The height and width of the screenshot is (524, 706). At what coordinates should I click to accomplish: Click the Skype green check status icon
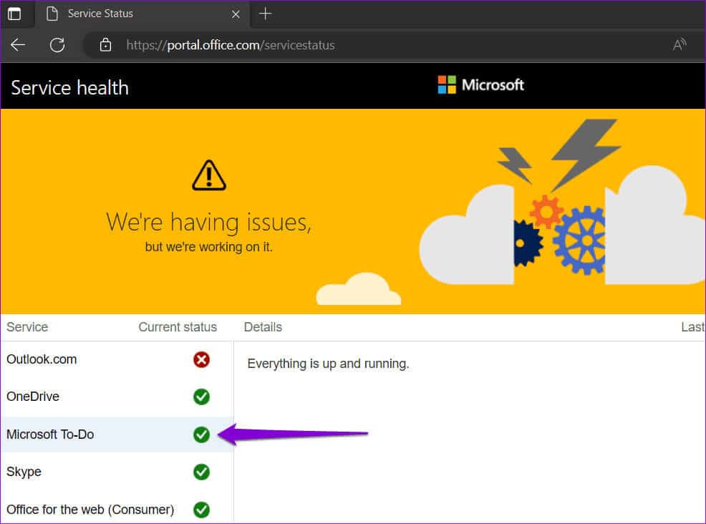click(201, 472)
